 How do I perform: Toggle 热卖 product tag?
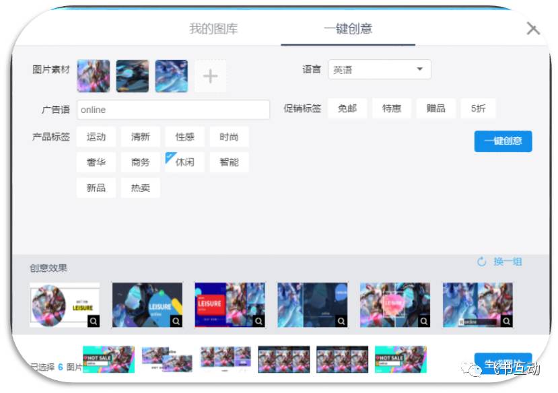coord(141,188)
